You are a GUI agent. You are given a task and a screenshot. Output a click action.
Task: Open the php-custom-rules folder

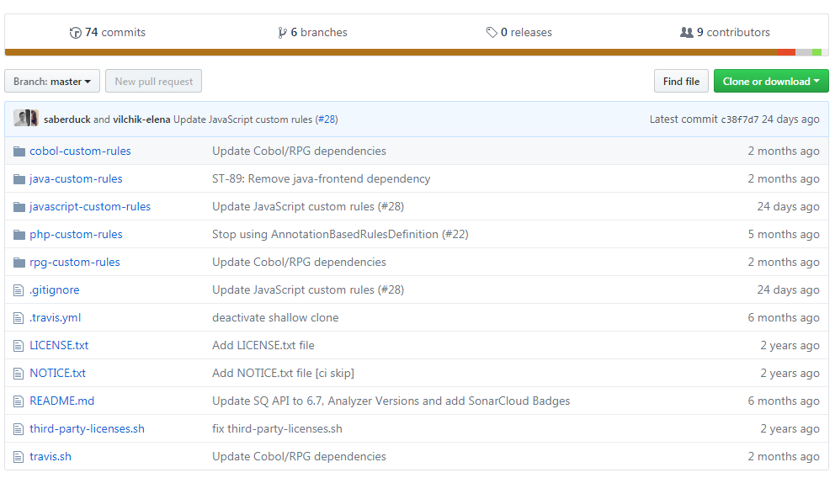[76, 234]
